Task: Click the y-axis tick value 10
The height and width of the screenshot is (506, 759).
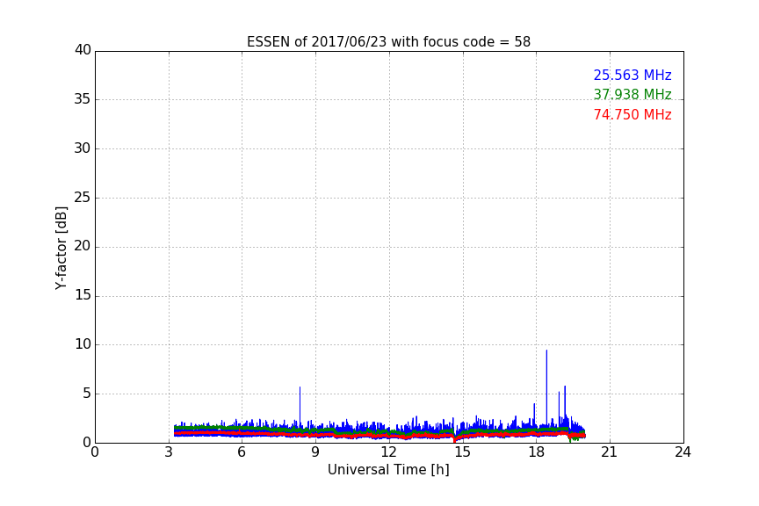Action: pyautogui.click(x=83, y=344)
